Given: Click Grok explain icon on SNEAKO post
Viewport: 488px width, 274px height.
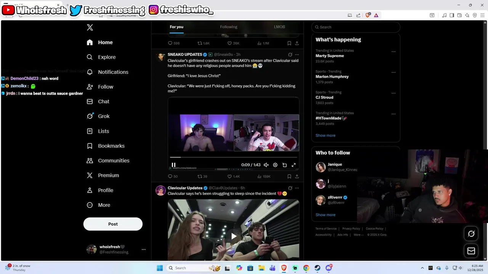Looking at the screenshot, I should pyautogui.click(x=290, y=54).
